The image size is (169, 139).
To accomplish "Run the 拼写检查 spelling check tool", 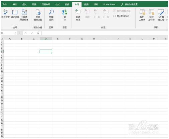I will pos(5,14).
